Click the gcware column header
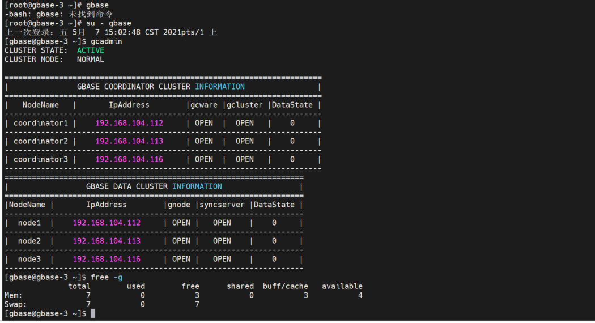 pyautogui.click(x=204, y=105)
